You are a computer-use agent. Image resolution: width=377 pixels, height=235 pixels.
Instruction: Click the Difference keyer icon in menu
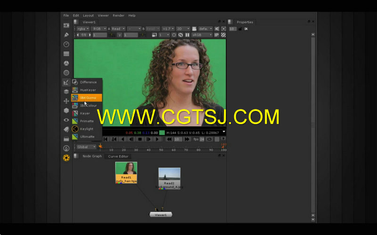click(75, 82)
